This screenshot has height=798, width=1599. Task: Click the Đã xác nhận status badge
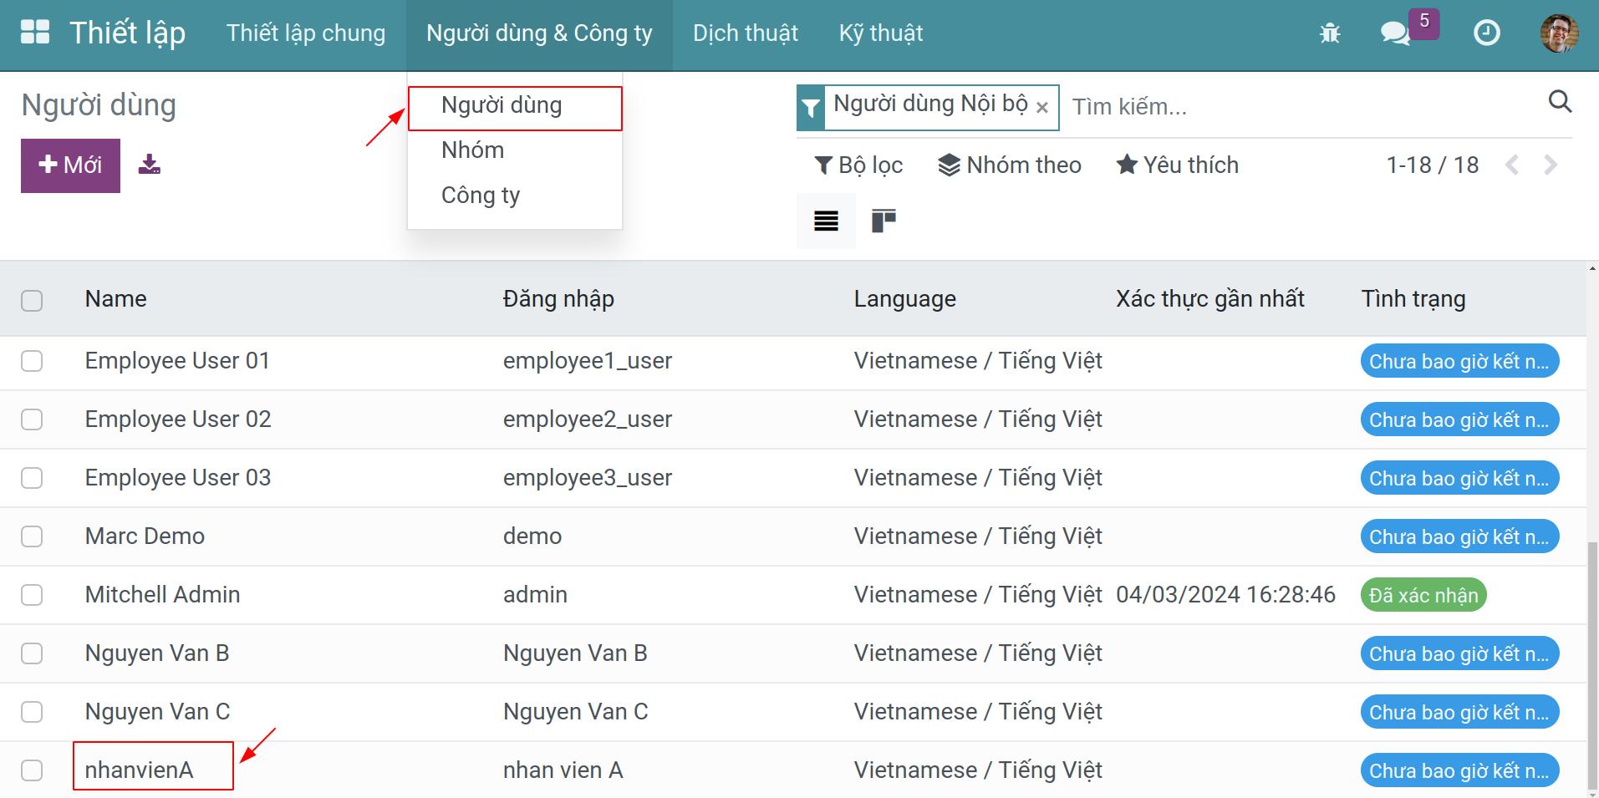pos(1423,595)
